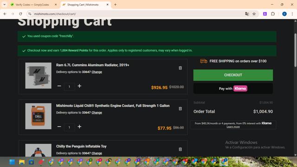Image resolution: width=297 pixels, height=167 pixels.
Task: Open the Chrome three-dot menu
Action: click(292, 14)
